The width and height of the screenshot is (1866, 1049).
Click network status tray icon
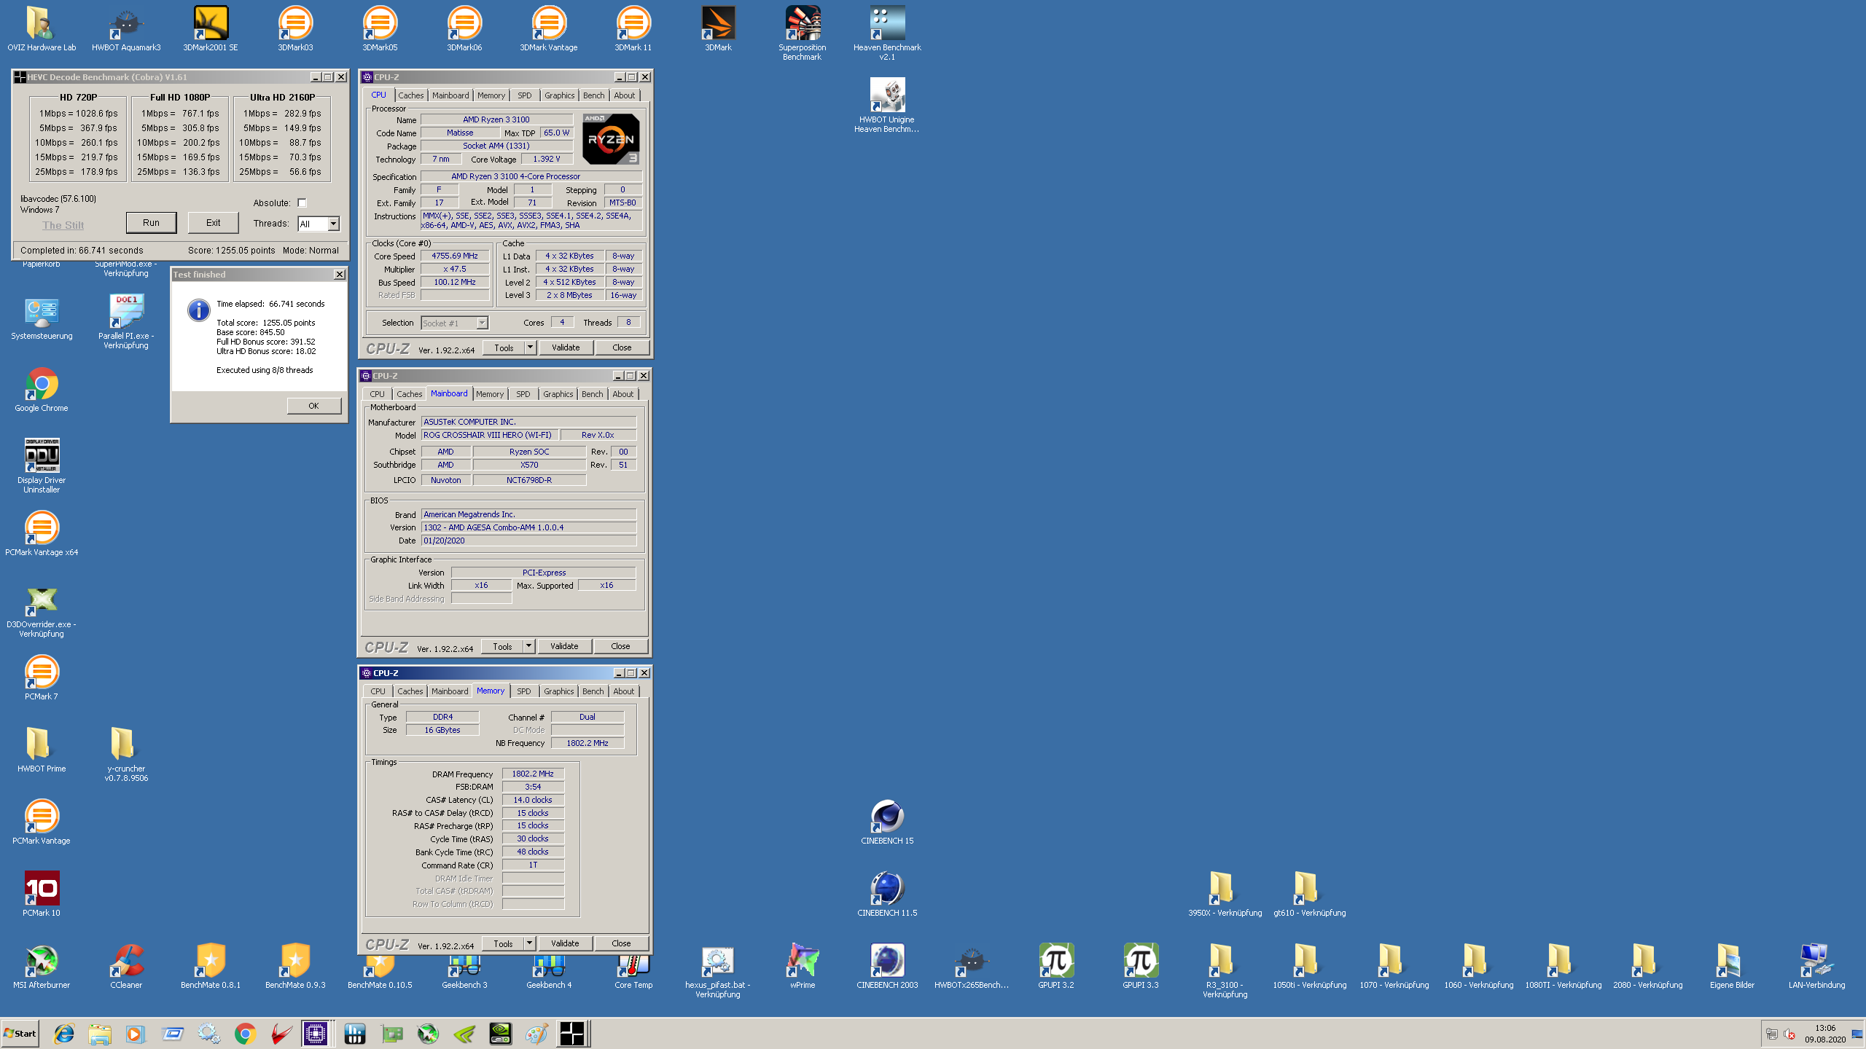tap(1772, 1034)
